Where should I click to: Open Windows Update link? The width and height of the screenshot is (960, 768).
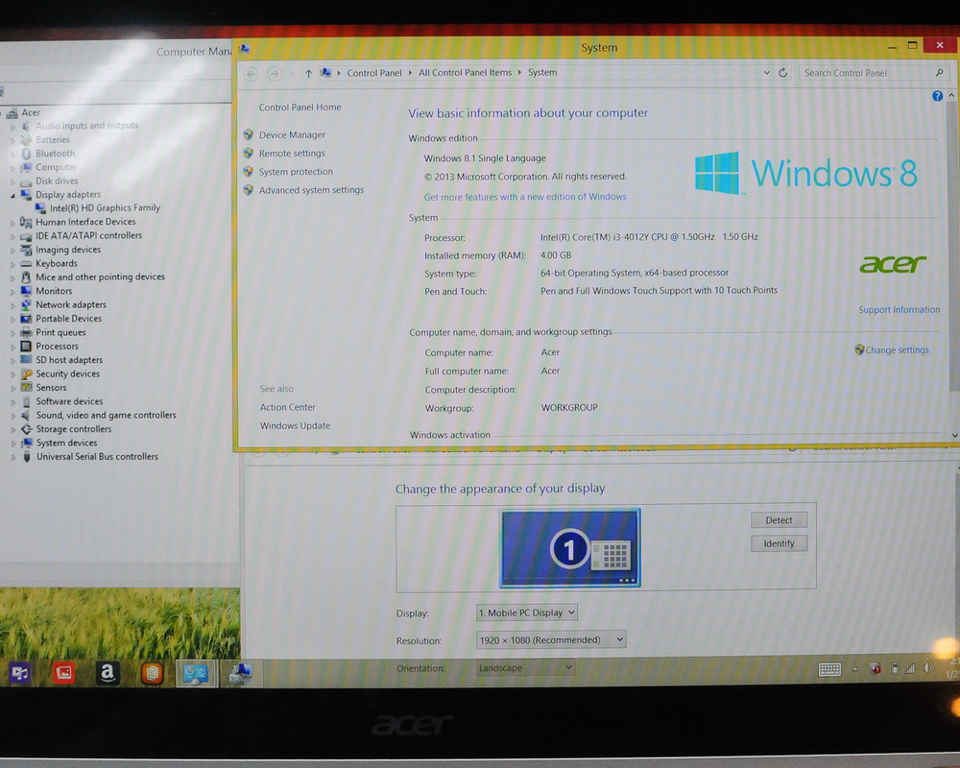[x=295, y=425]
